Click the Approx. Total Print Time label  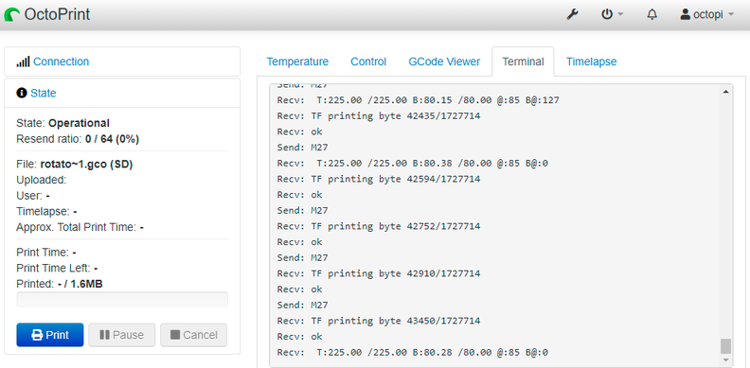77,227
